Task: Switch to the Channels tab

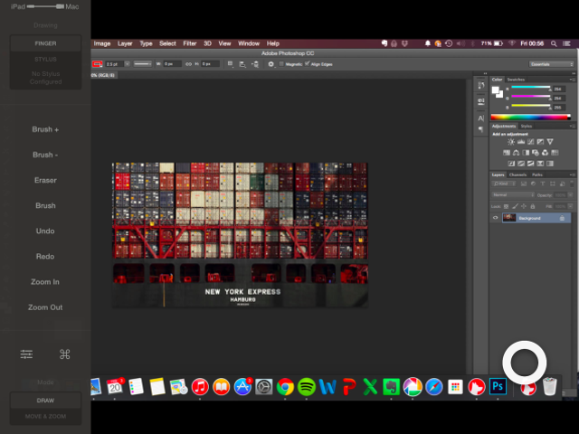Action: 517,175
